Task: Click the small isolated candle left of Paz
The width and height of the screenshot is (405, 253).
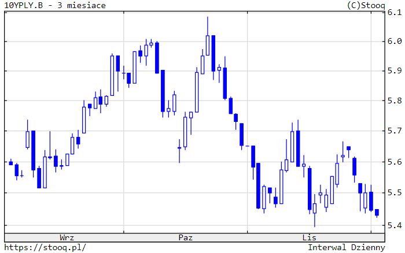Action: [x=179, y=148]
